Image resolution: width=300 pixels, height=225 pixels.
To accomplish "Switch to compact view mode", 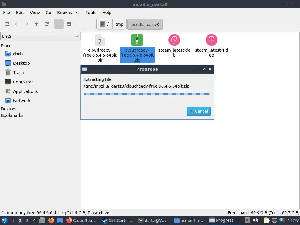I will coord(79,24).
